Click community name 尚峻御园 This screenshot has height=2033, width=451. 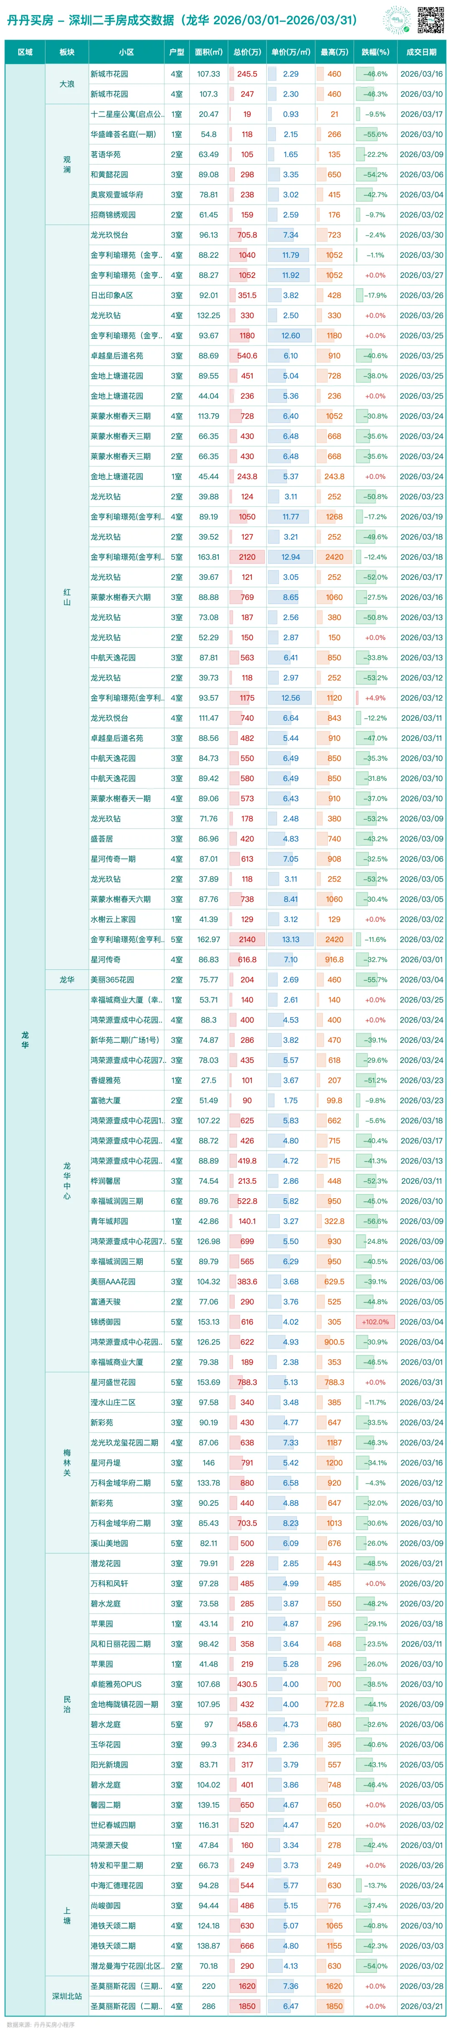(x=106, y=1905)
